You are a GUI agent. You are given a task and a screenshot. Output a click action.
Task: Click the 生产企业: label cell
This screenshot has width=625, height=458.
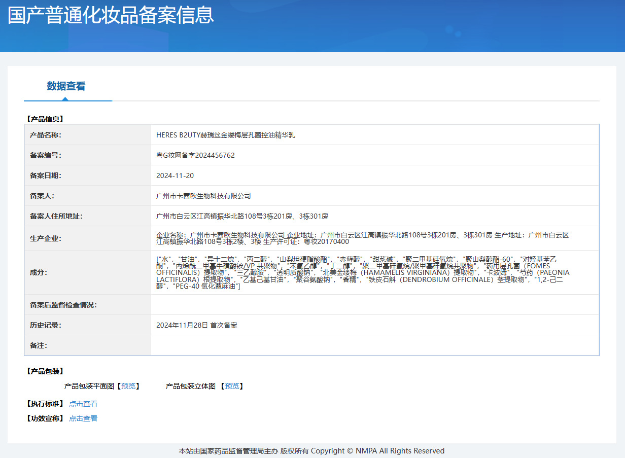coord(88,238)
